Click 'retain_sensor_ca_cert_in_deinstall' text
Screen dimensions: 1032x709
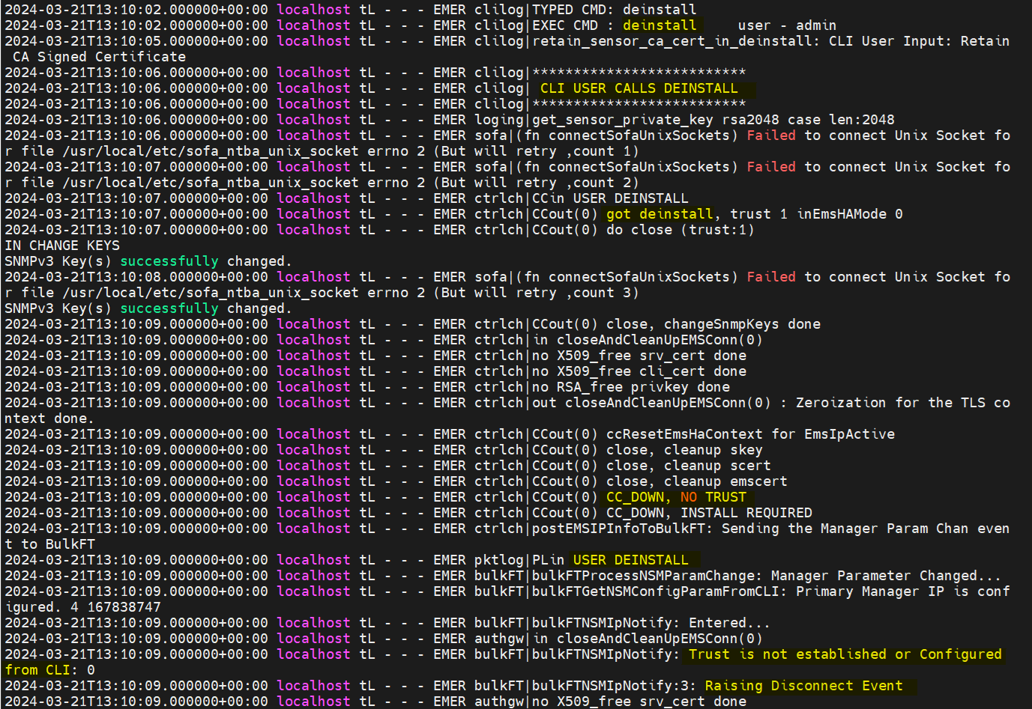pos(672,41)
